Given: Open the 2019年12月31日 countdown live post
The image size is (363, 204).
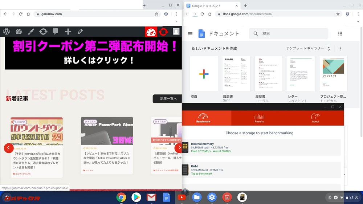Looking at the screenshot, I should [37, 147].
